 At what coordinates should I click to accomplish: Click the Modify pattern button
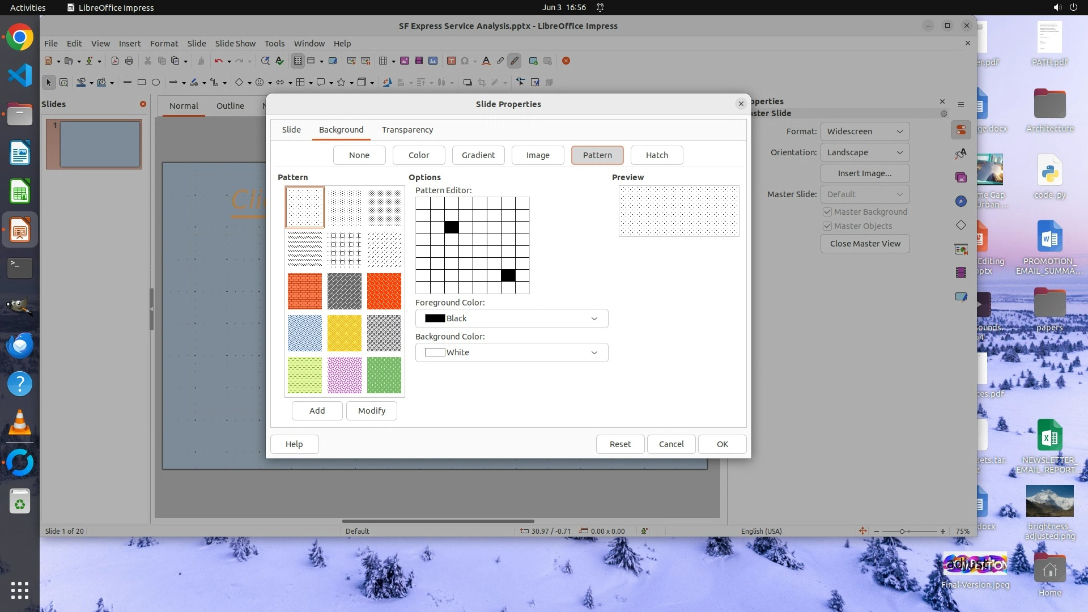pyautogui.click(x=371, y=411)
